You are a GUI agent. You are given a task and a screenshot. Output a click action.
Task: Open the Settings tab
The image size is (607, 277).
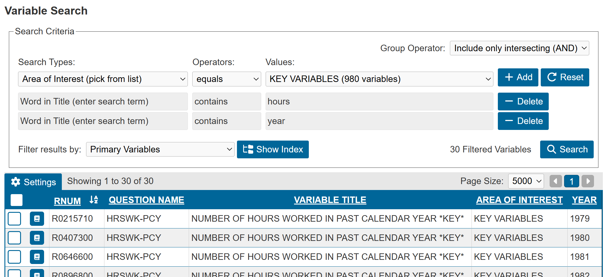[33, 182]
